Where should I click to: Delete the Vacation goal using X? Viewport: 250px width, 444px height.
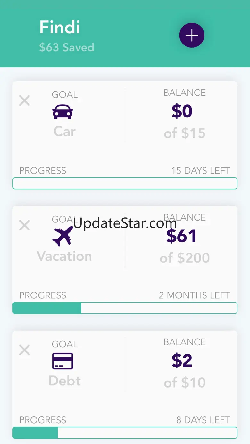[x=24, y=225]
